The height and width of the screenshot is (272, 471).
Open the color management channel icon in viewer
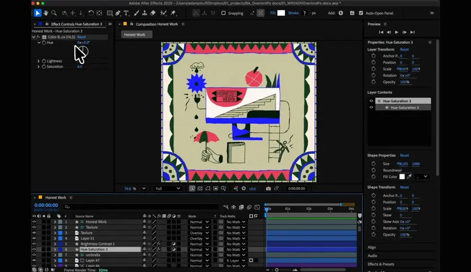[236, 188]
